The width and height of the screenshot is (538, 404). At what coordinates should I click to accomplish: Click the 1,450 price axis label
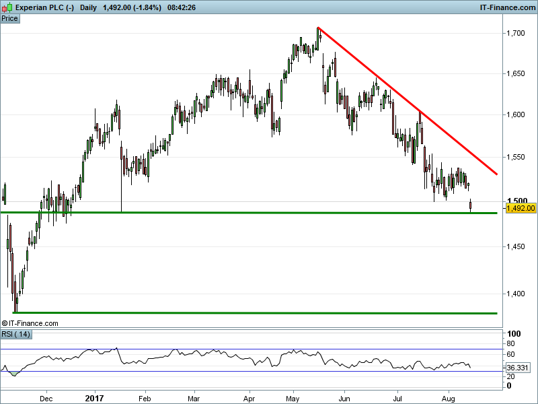click(x=516, y=246)
